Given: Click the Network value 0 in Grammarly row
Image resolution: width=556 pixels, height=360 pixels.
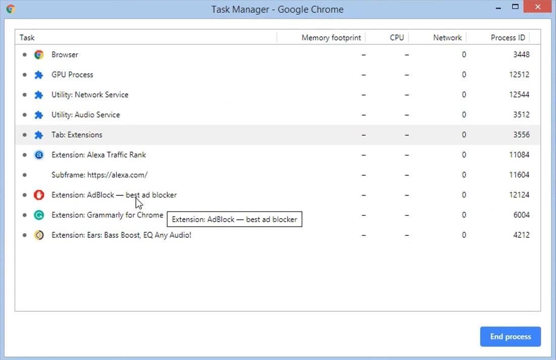Looking at the screenshot, I should click(464, 215).
